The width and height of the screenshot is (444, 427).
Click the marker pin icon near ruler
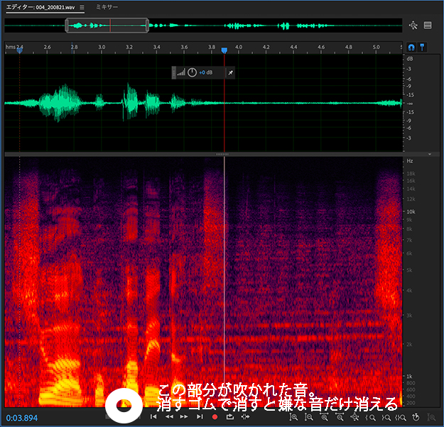pyautogui.click(x=422, y=47)
